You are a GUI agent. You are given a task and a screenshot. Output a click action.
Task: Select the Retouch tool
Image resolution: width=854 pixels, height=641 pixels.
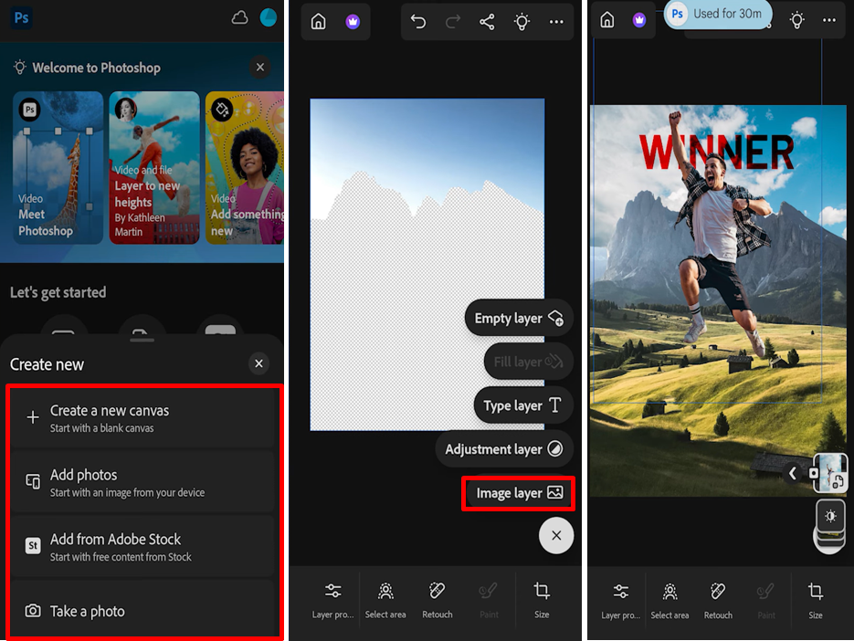click(x=437, y=598)
